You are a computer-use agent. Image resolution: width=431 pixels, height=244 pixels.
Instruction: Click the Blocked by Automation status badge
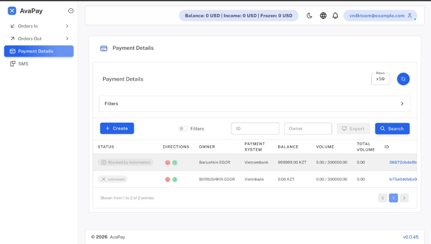tap(125, 162)
